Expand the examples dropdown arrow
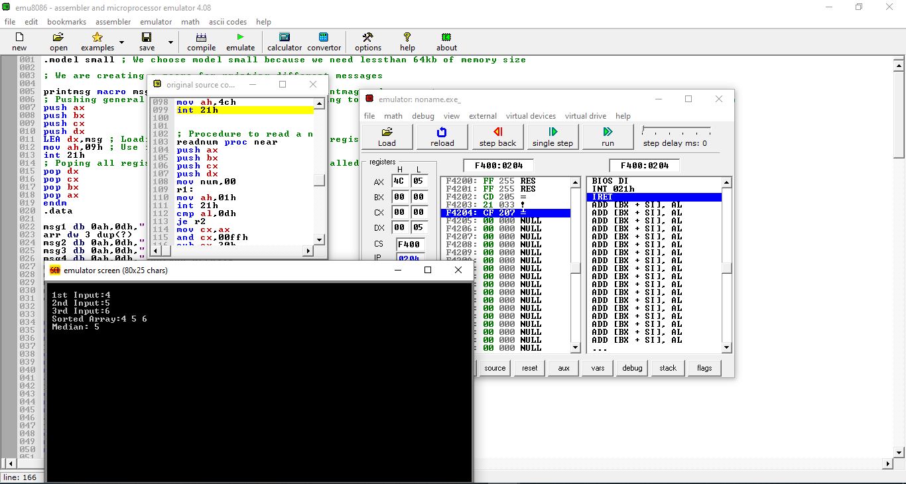 tap(121, 41)
